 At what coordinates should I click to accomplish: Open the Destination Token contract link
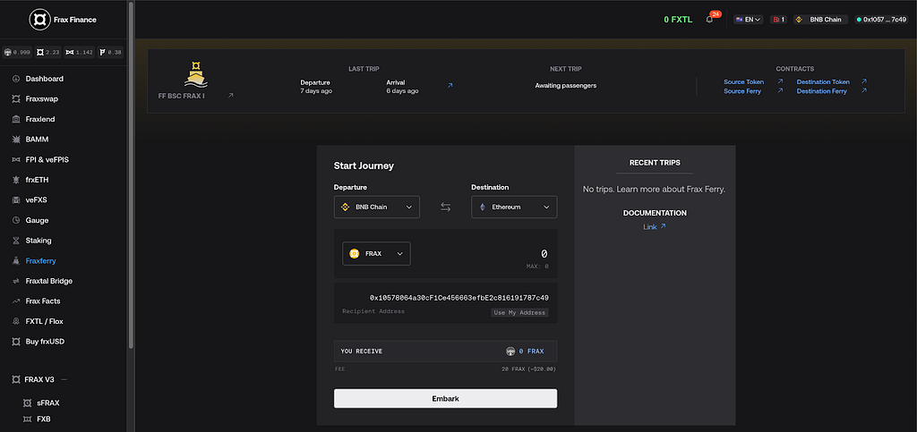point(823,81)
